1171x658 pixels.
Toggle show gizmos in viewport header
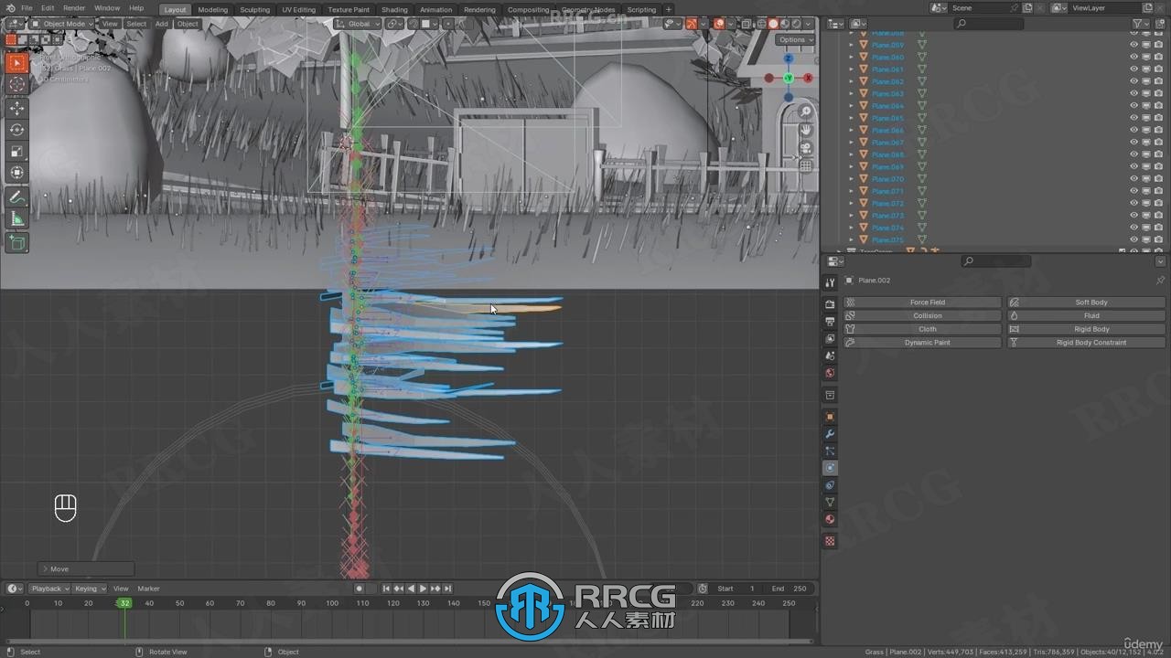692,24
